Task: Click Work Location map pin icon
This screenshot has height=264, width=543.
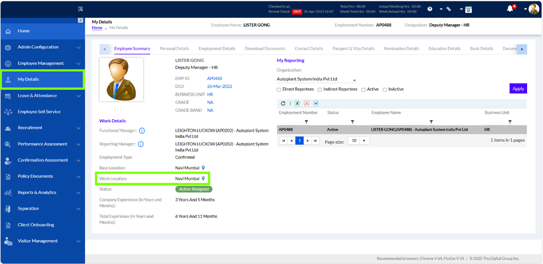Action: pyautogui.click(x=203, y=179)
